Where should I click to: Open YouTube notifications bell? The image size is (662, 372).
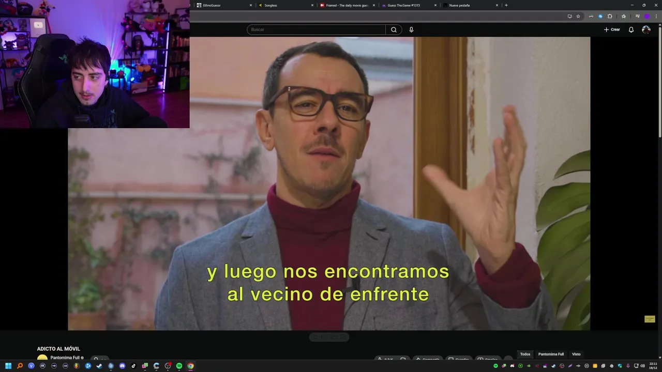pyautogui.click(x=631, y=29)
